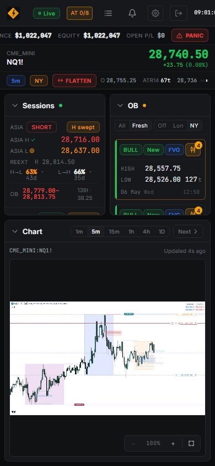The image size is (215, 466).
Task: Click the lightning bolt app logo
Action: (x=13, y=13)
